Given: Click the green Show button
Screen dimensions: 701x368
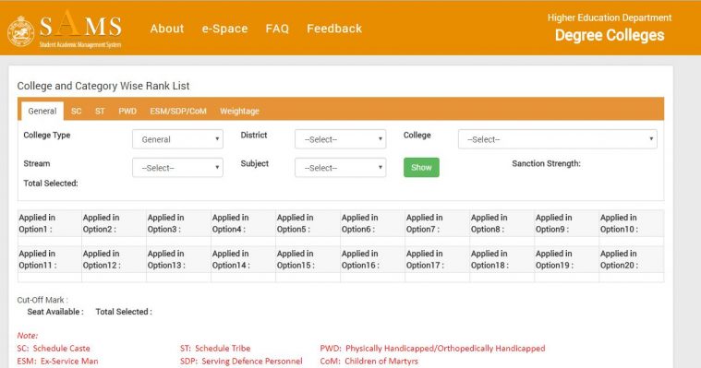Looking at the screenshot, I should [x=421, y=168].
